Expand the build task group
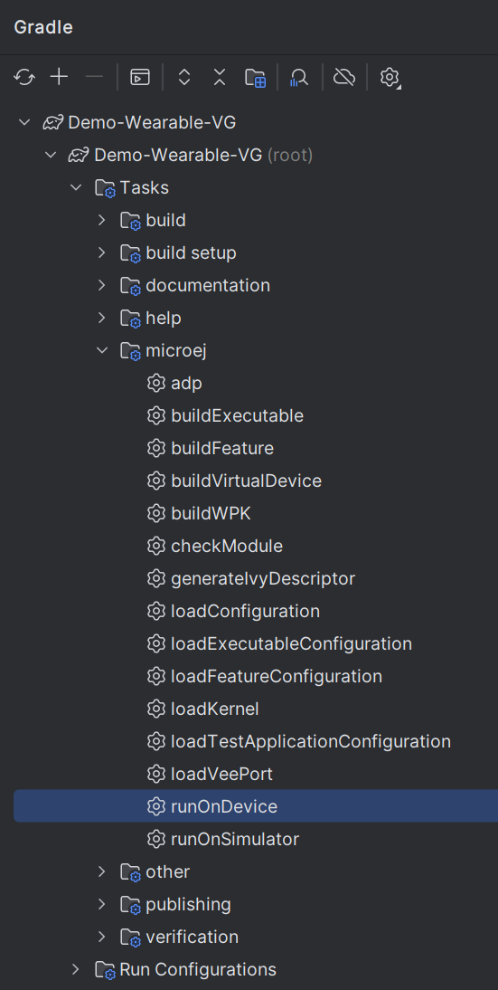 point(101,220)
